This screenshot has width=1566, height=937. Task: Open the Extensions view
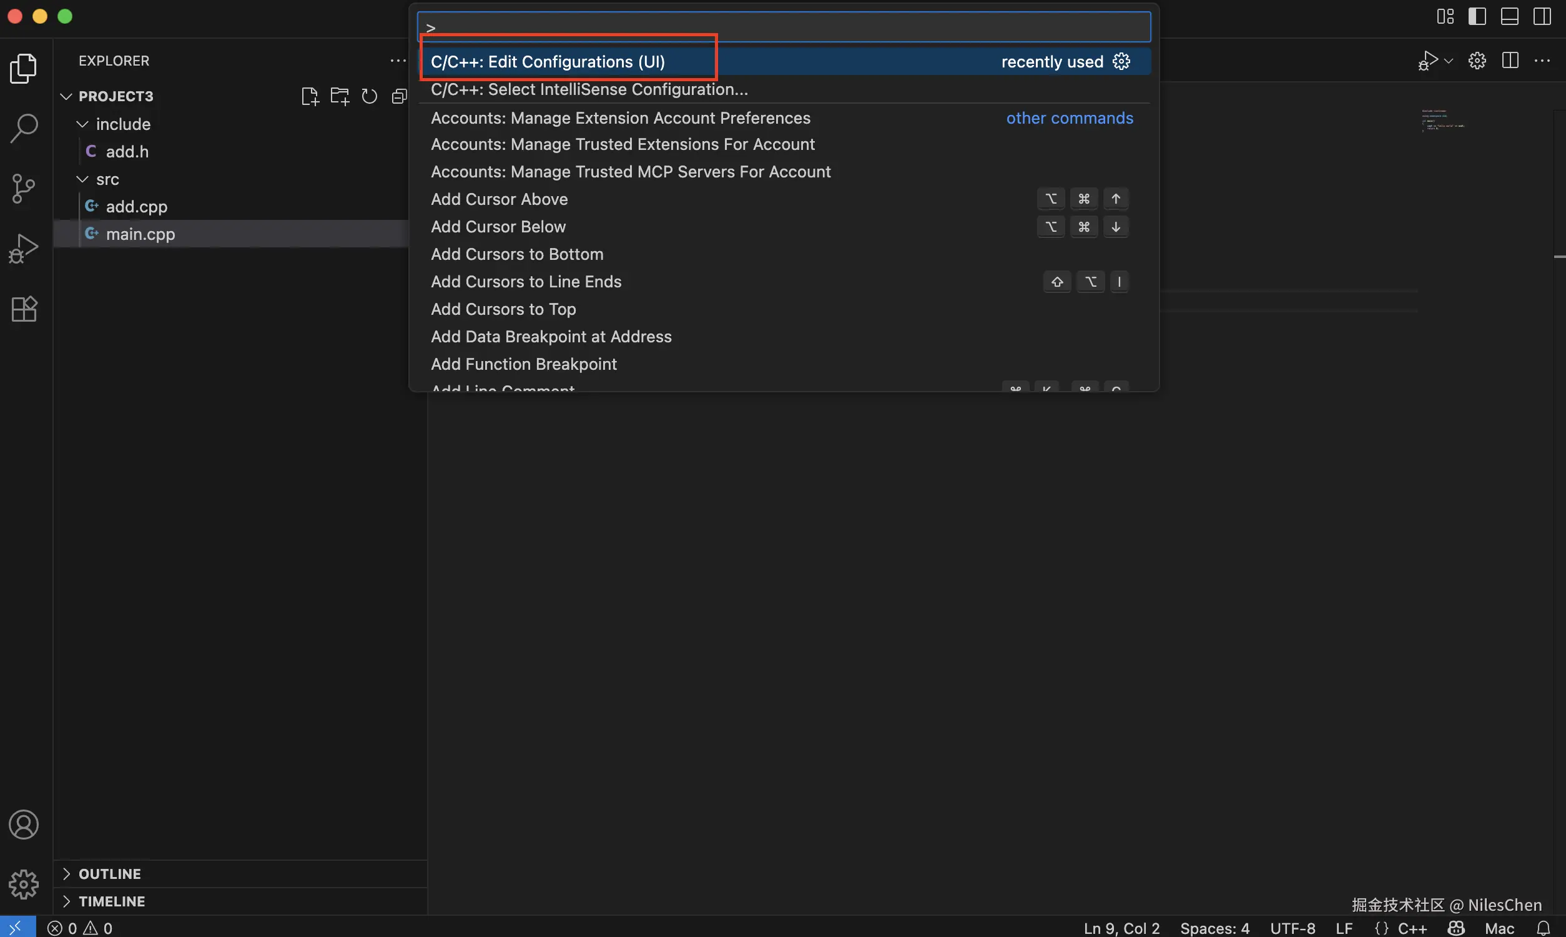[x=24, y=309]
